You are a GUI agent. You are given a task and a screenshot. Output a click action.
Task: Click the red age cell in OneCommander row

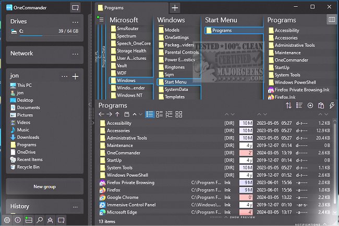246,153
